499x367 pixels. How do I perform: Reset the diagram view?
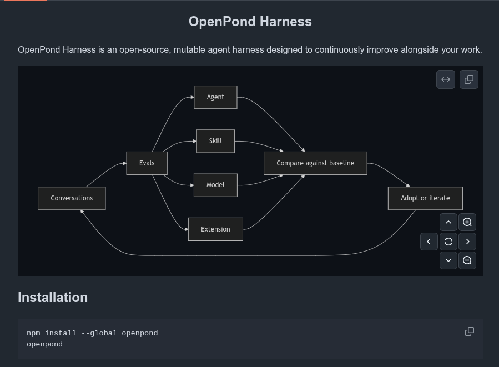(x=448, y=242)
